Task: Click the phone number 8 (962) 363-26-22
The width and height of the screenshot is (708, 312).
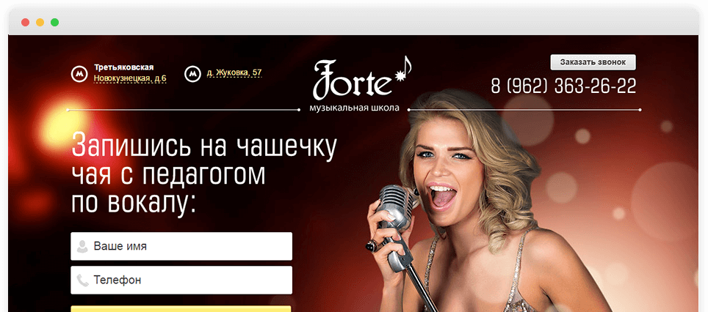Action: point(563,86)
